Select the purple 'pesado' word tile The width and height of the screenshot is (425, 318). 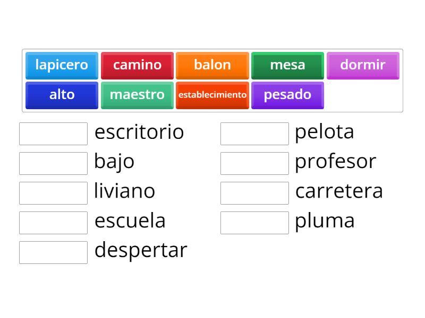[287, 95]
